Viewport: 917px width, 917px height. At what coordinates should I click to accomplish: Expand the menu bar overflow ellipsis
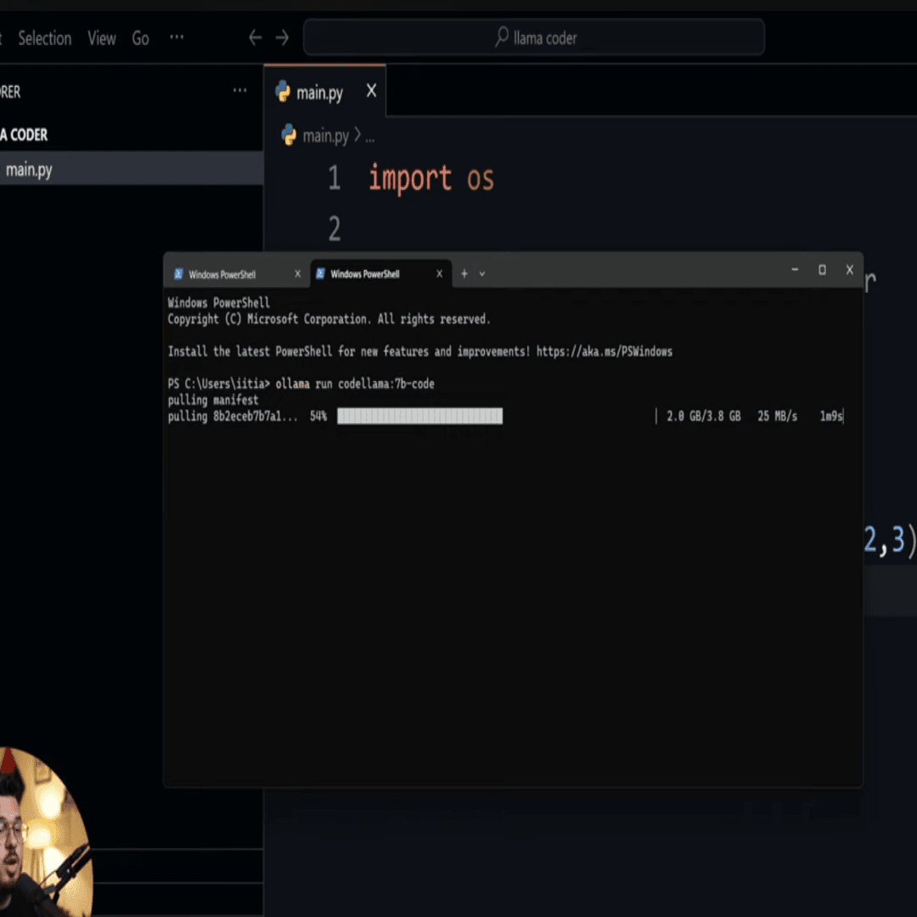177,38
